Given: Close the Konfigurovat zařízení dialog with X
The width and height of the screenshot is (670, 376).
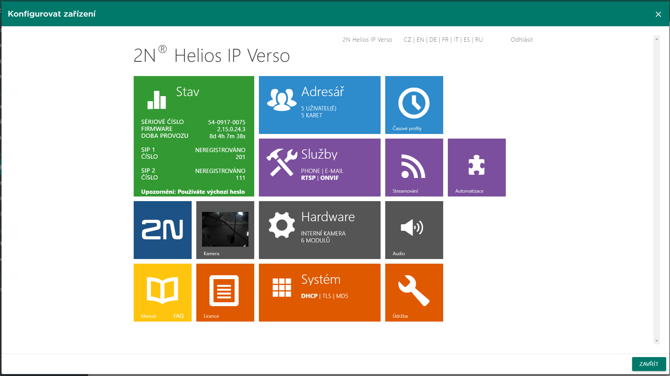Looking at the screenshot, I should 658,14.
